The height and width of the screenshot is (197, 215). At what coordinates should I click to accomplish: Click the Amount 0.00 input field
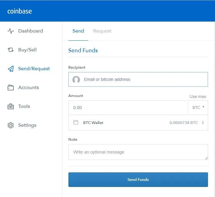128,108
